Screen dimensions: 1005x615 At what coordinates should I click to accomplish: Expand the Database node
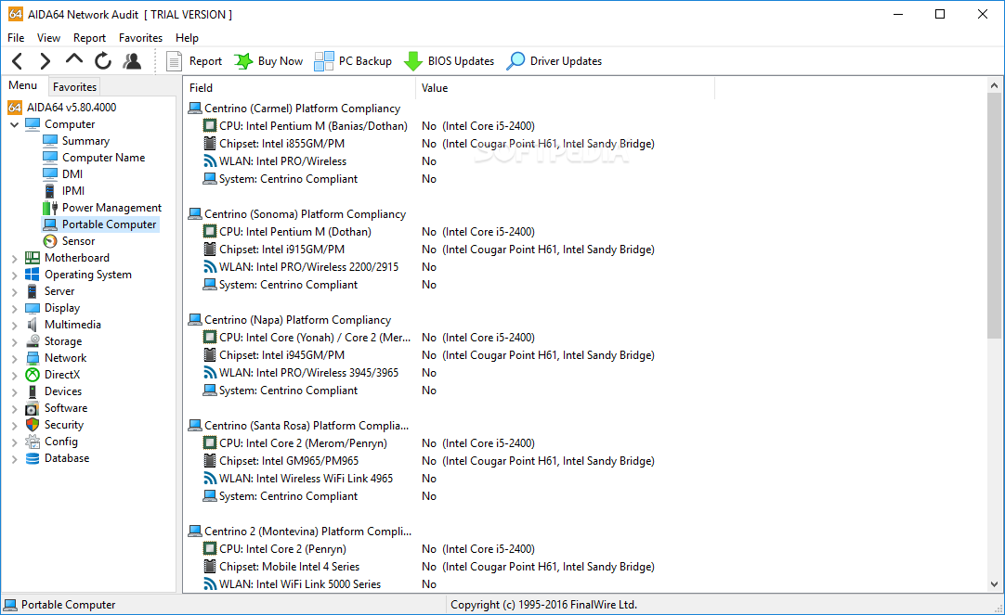[x=14, y=459]
